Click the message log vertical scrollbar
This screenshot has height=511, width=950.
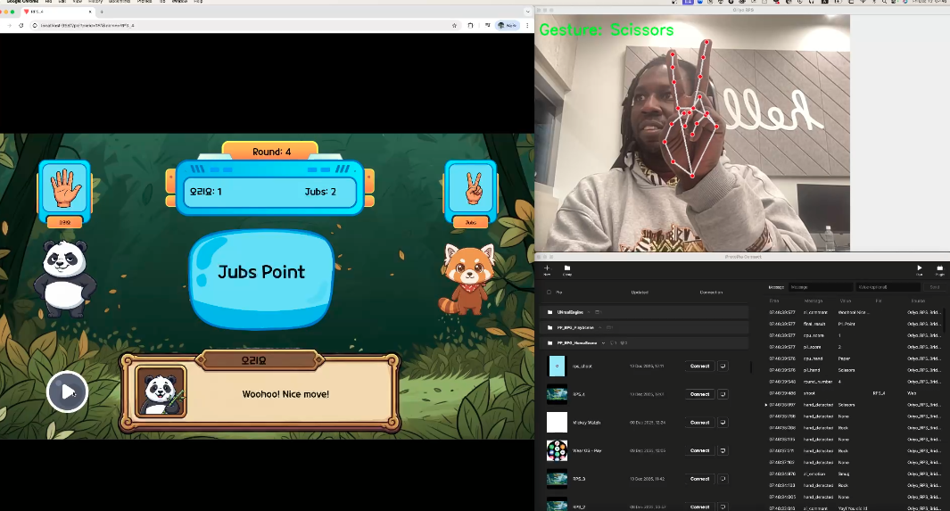[x=945, y=319]
